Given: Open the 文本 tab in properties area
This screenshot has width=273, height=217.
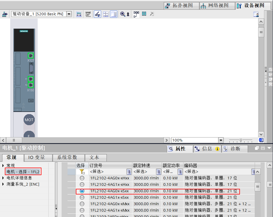Looking at the screenshot, I should [95, 158].
